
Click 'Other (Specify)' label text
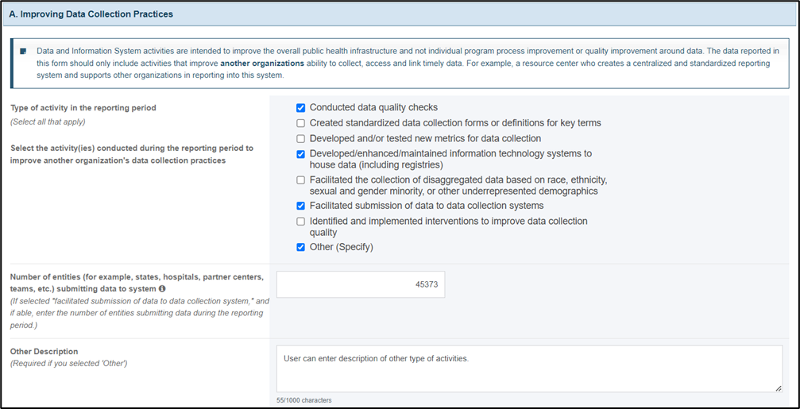click(342, 248)
